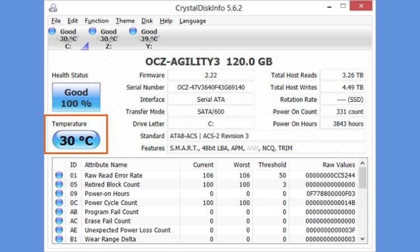Click the Temperature label

(69, 124)
